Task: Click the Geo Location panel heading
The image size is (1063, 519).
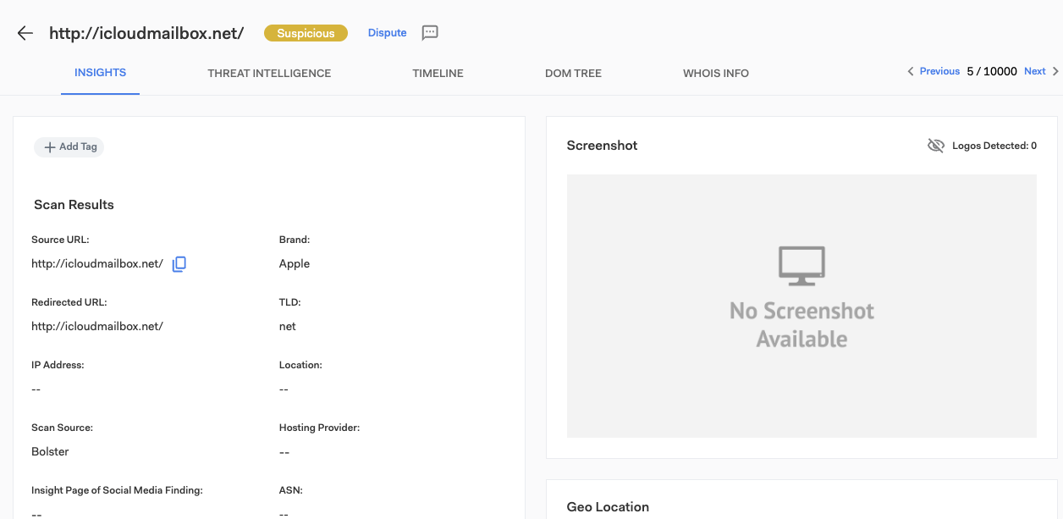Action: (x=608, y=507)
